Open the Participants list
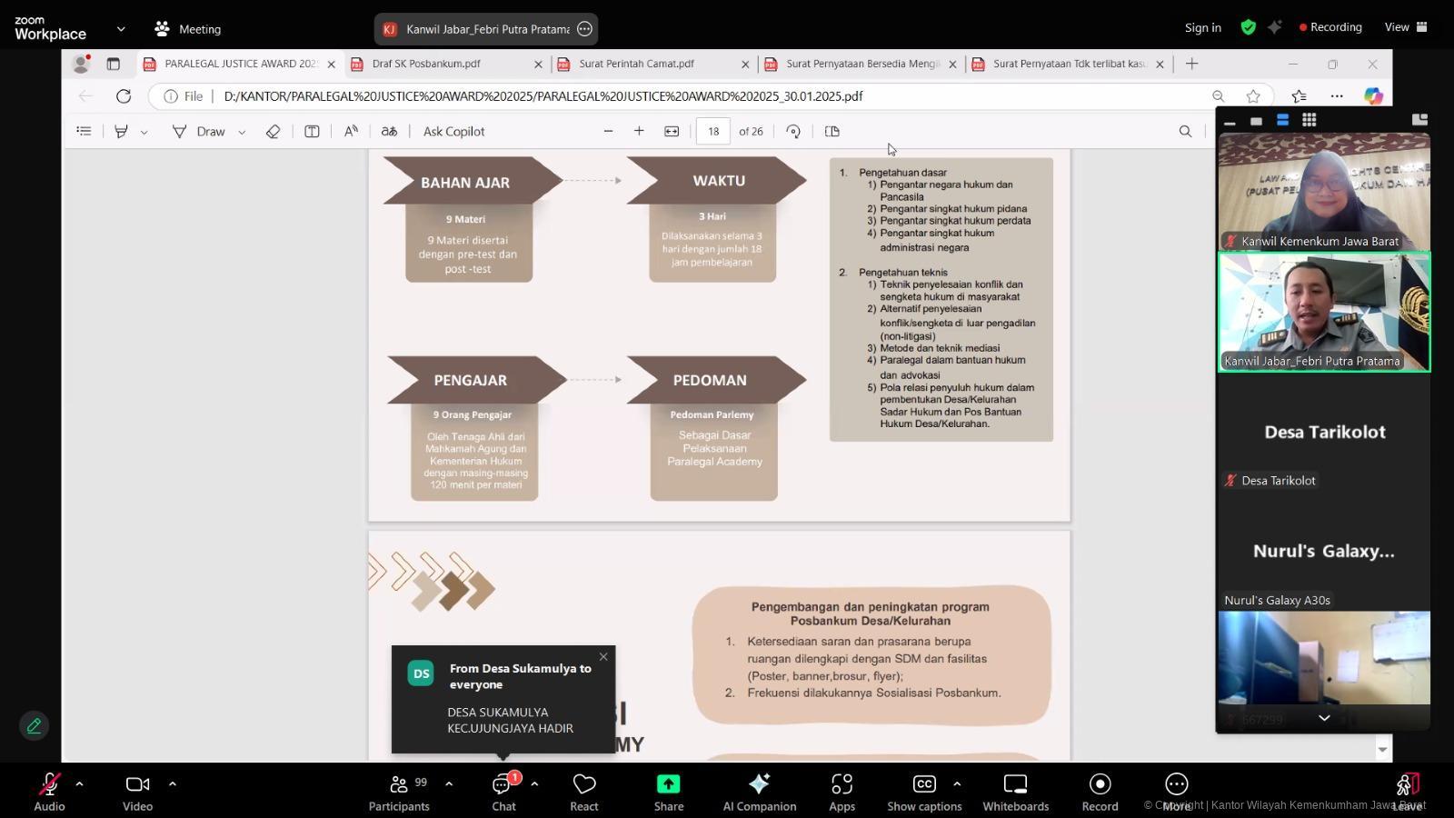The image size is (1454, 818). (399, 791)
